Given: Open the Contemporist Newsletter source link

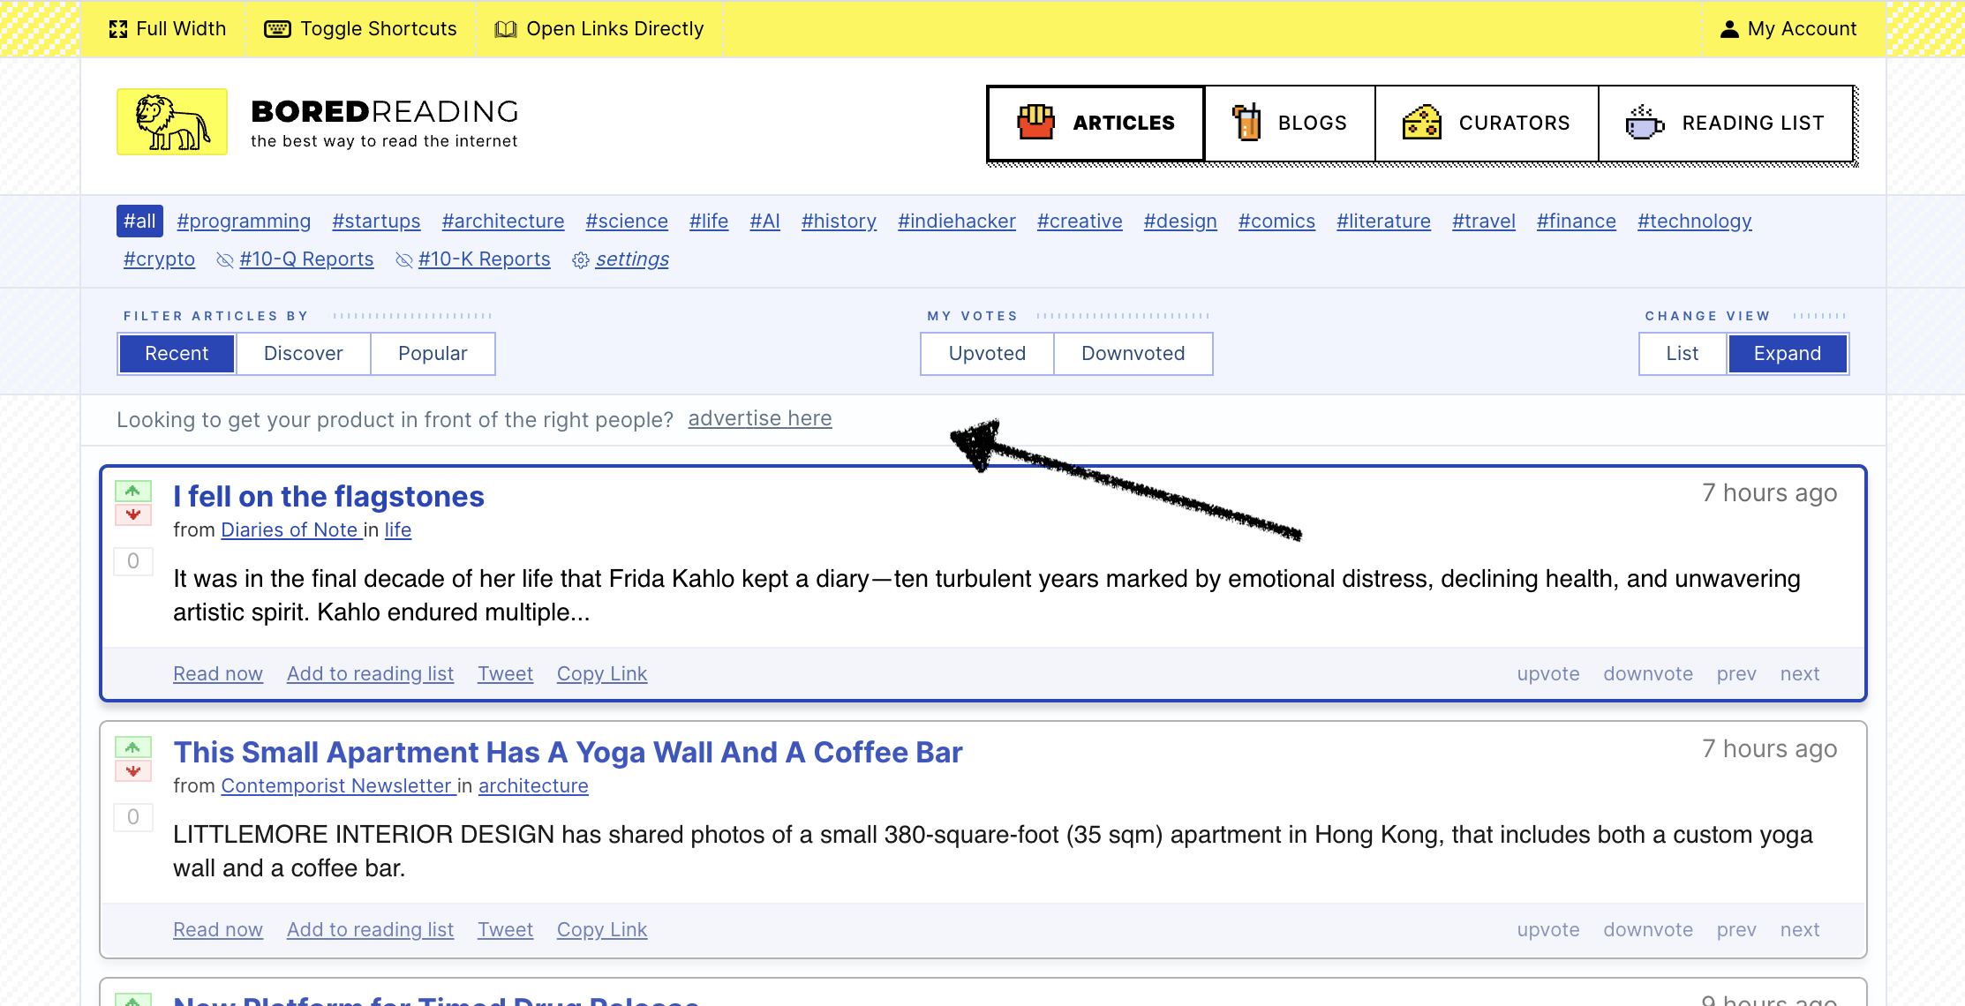Looking at the screenshot, I should tap(336, 786).
